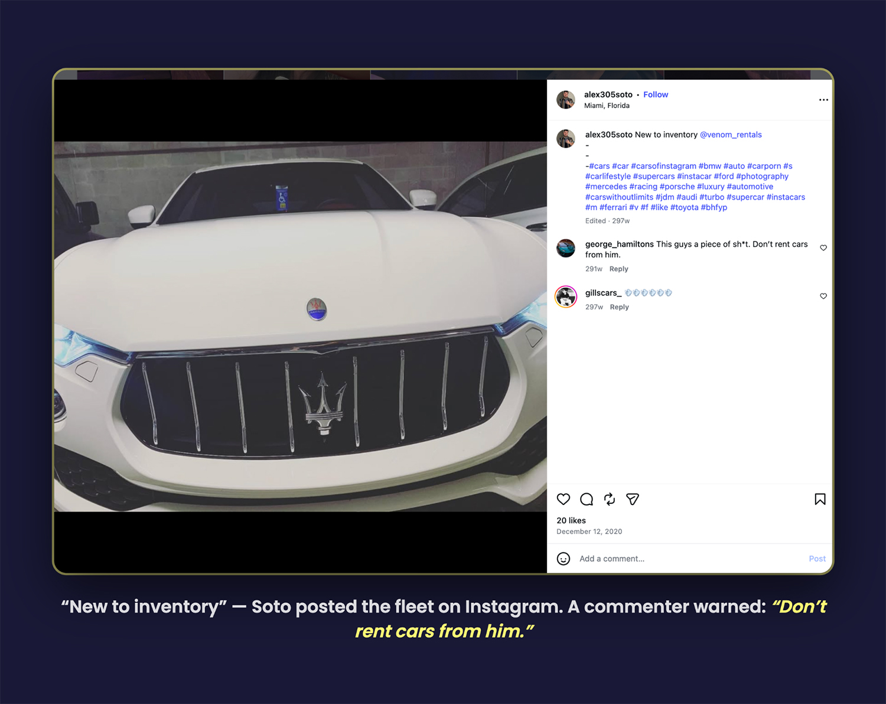Image resolution: width=886 pixels, height=704 pixels.
Task: Save the post with the bookmark icon
Action: 820,500
